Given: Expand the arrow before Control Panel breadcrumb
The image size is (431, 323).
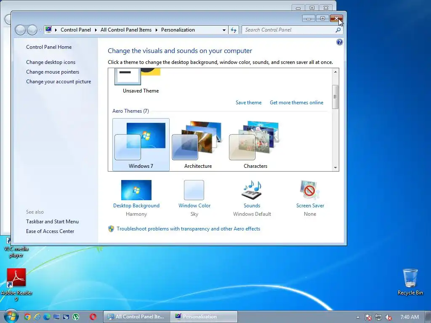Looking at the screenshot, I should click(56, 30).
